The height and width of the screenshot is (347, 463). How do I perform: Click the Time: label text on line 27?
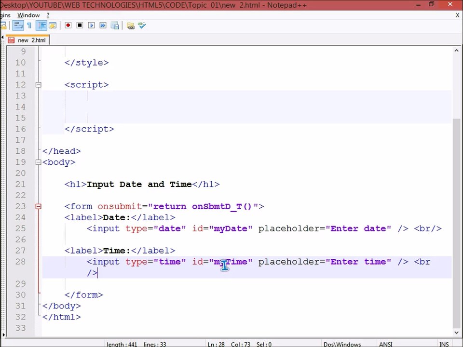click(x=117, y=251)
